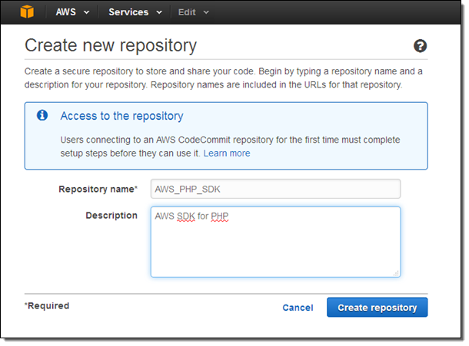The image size is (469, 346).
Task: Follow the Learn more link
Action: click(x=227, y=153)
